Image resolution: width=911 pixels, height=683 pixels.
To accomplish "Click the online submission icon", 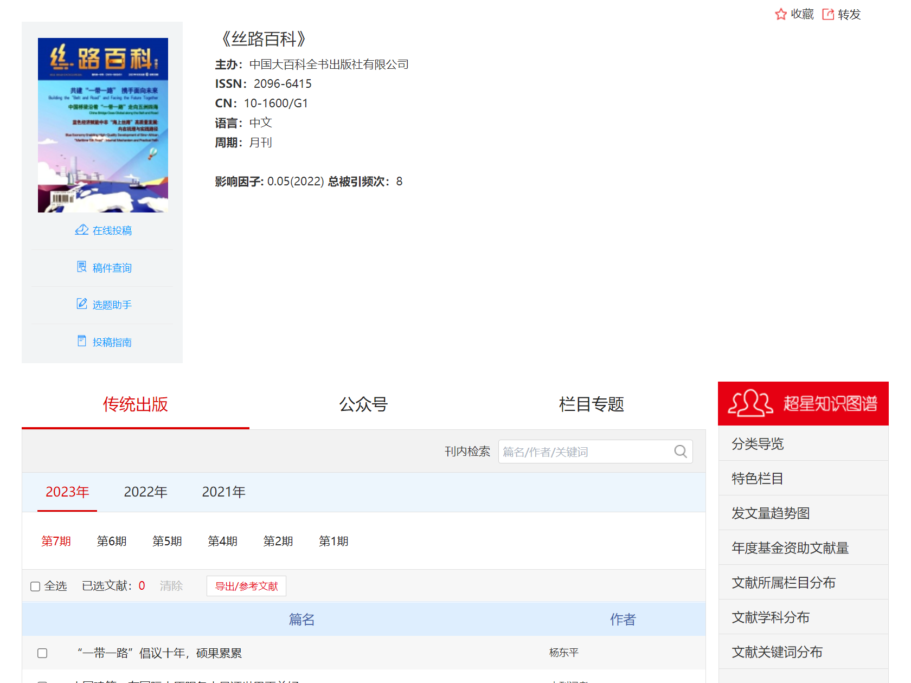I will [82, 230].
